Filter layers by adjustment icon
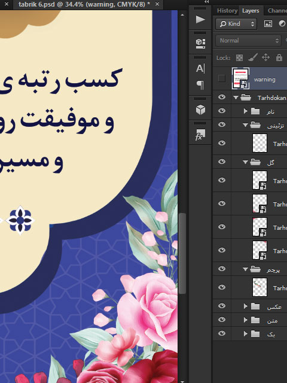This screenshot has height=383, width=287. [282, 24]
